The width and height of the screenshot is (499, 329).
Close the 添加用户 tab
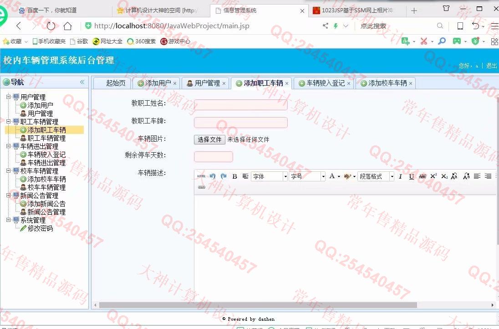175,83
